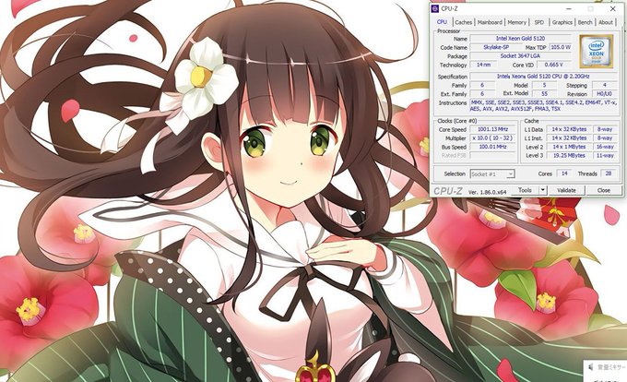Click the Multiplier value x 10.0 (10 - 32)

tap(492, 138)
